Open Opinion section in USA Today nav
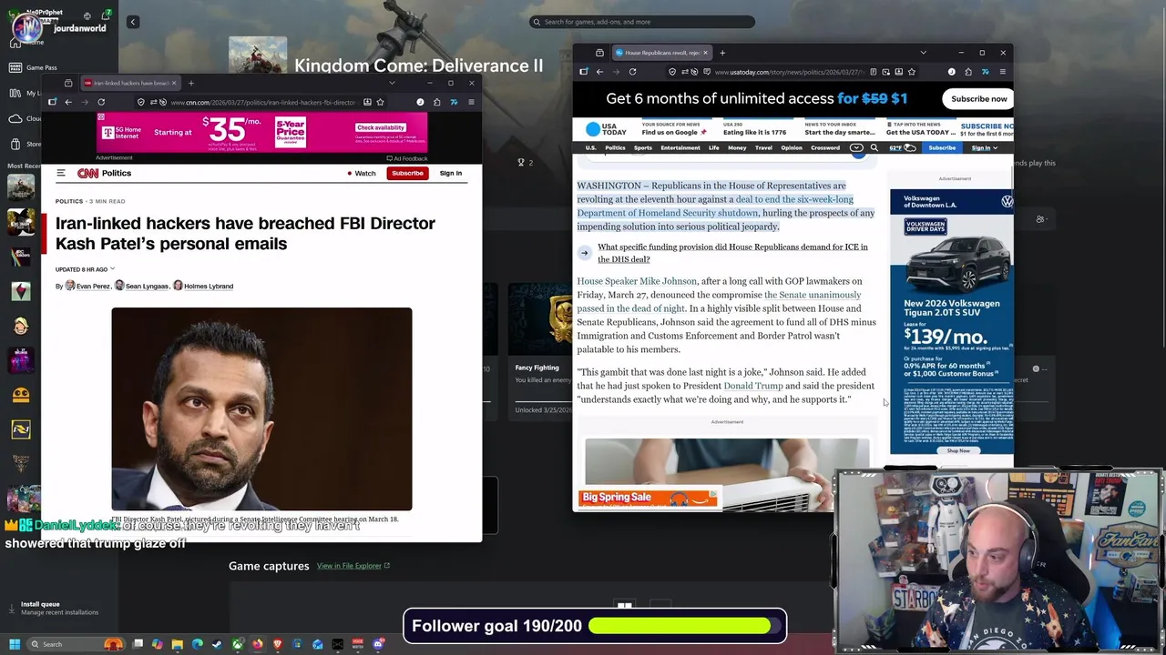 792,147
